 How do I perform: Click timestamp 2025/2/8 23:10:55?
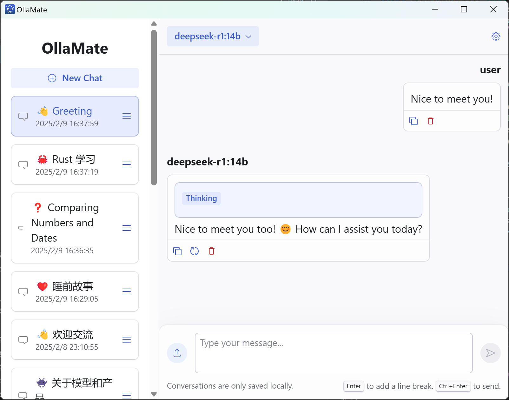click(67, 347)
